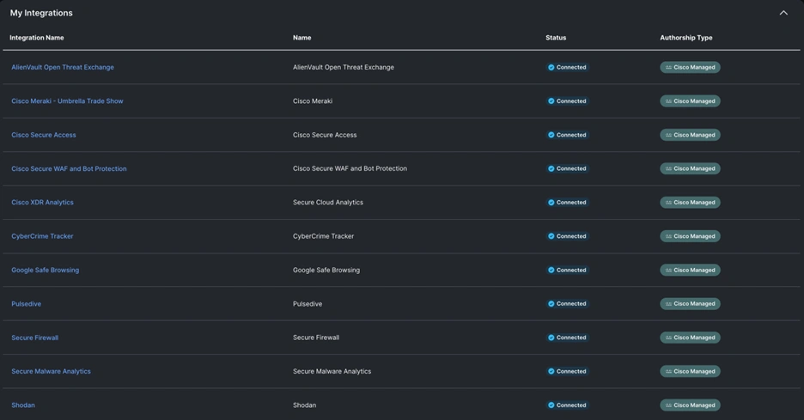Click the Integration Name column header

[x=37, y=38]
